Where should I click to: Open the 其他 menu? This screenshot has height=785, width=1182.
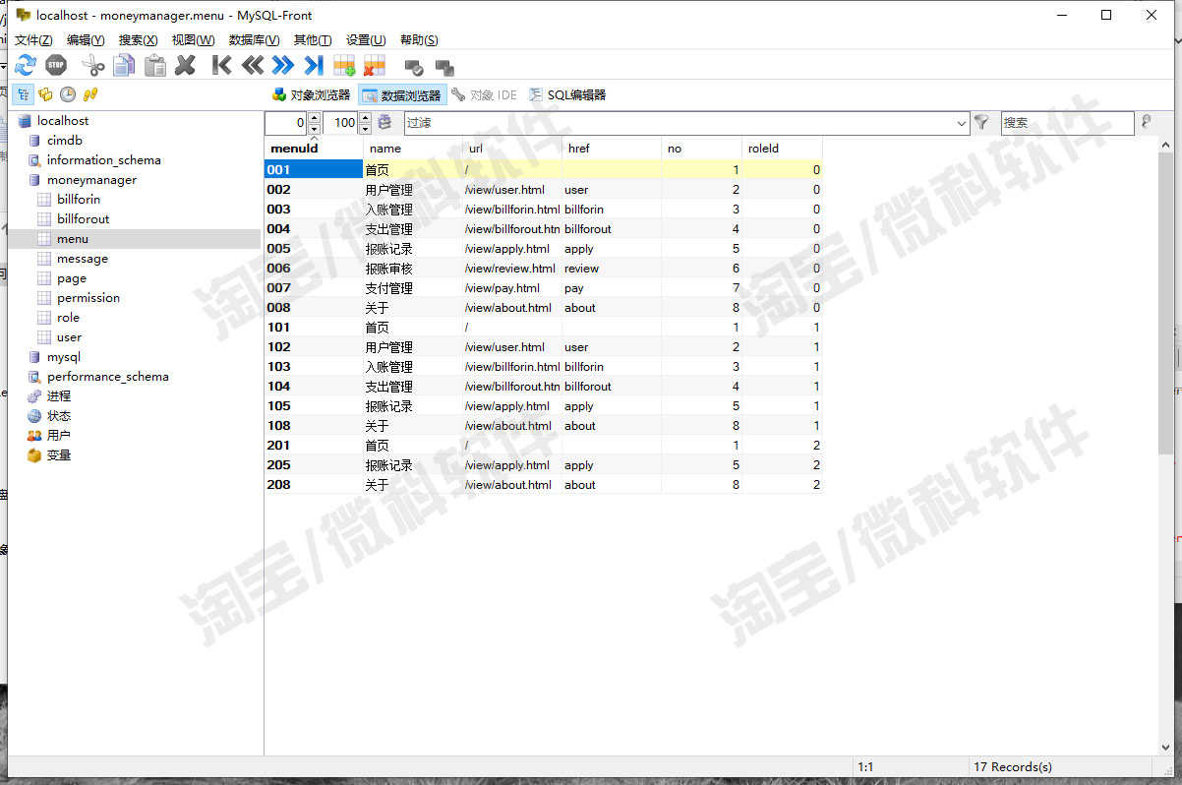[313, 39]
